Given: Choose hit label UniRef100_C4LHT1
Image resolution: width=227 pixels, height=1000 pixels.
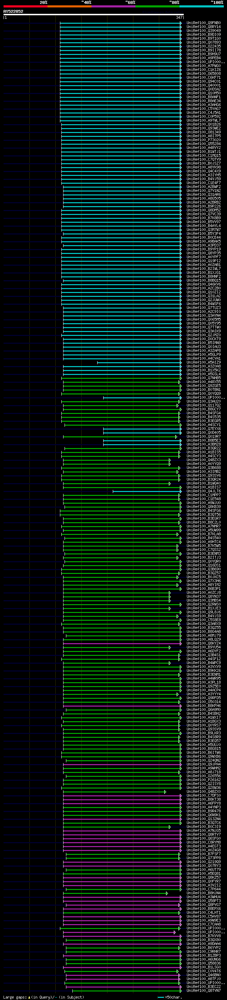Looking at the screenshot, I should [204, 912].
